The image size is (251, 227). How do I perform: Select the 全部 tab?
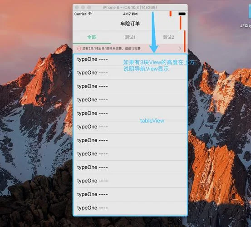pyautogui.click(x=92, y=37)
